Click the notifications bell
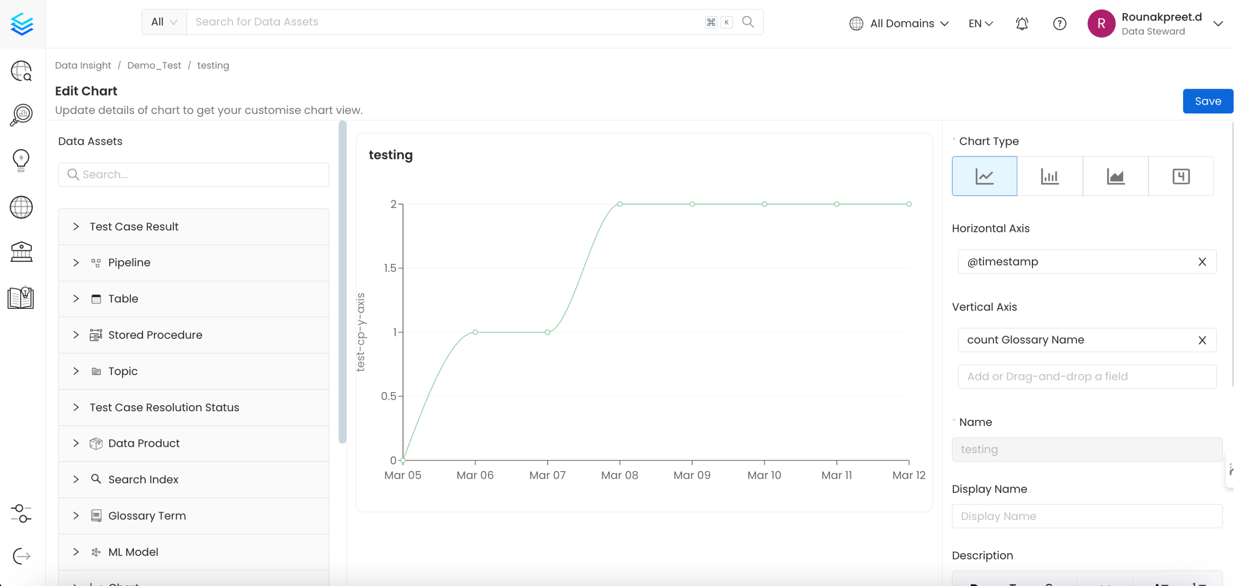 pyautogui.click(x=1021, y=23)
